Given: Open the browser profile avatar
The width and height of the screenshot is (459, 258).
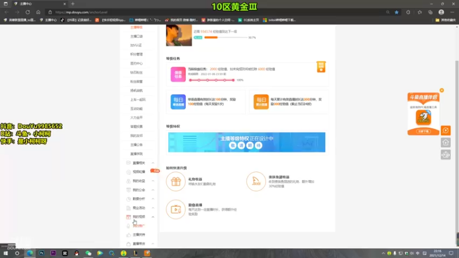Looking at the screenshot, I should pos(441,12).
